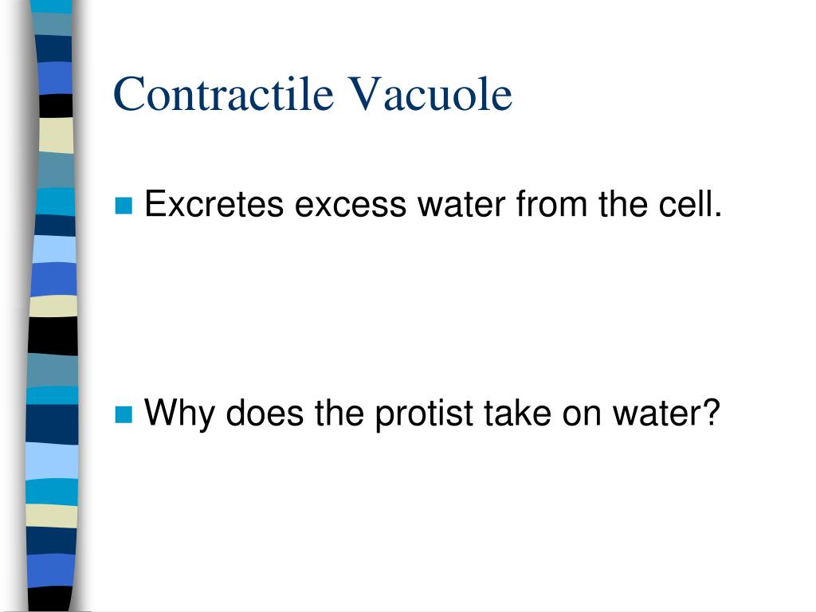The width and height of the screenshot is (816, 612).
Task: Click the black stripe at the ribbon's bottom end
Action: tap(50, 599)
